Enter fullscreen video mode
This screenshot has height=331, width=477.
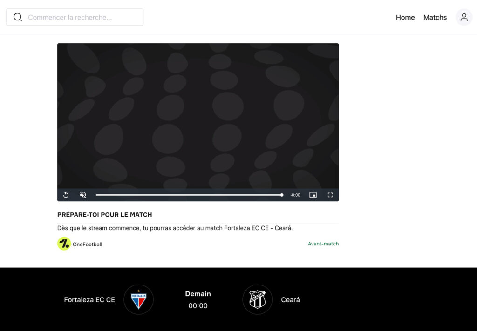(330, 195)
